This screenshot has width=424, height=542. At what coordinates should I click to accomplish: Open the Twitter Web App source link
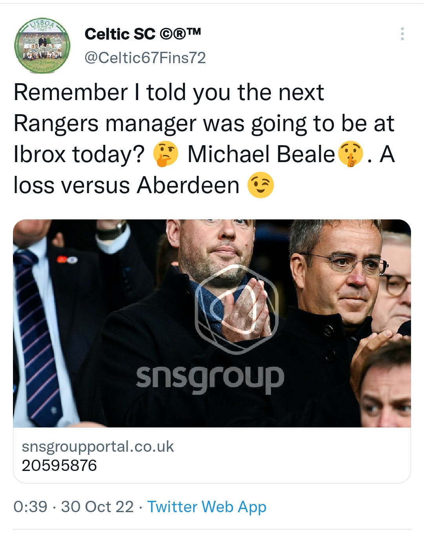pos(207,507)
